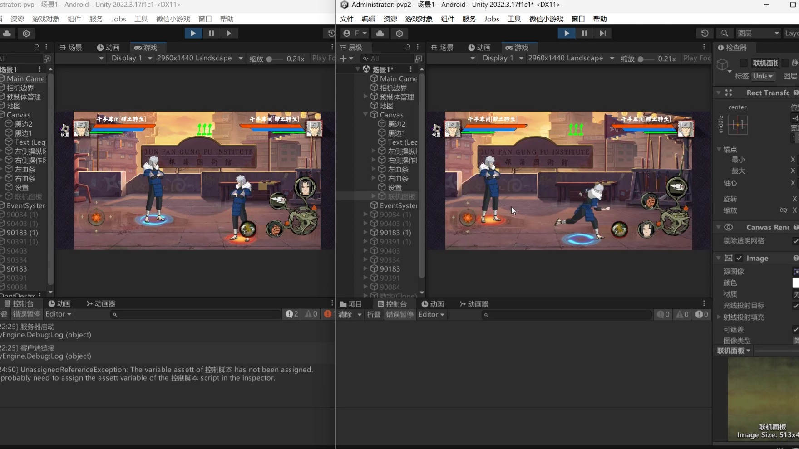Click constrain proportions link icon by 缩放
The image size is (799, 449).
(x=783, y=210)
